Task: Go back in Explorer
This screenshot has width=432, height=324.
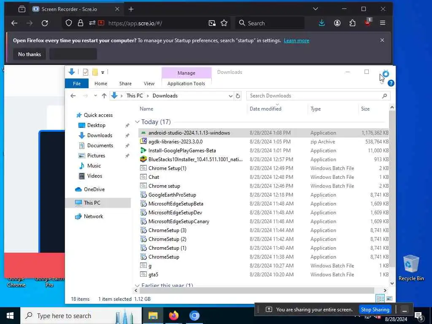Action: (x=73, y=96)
